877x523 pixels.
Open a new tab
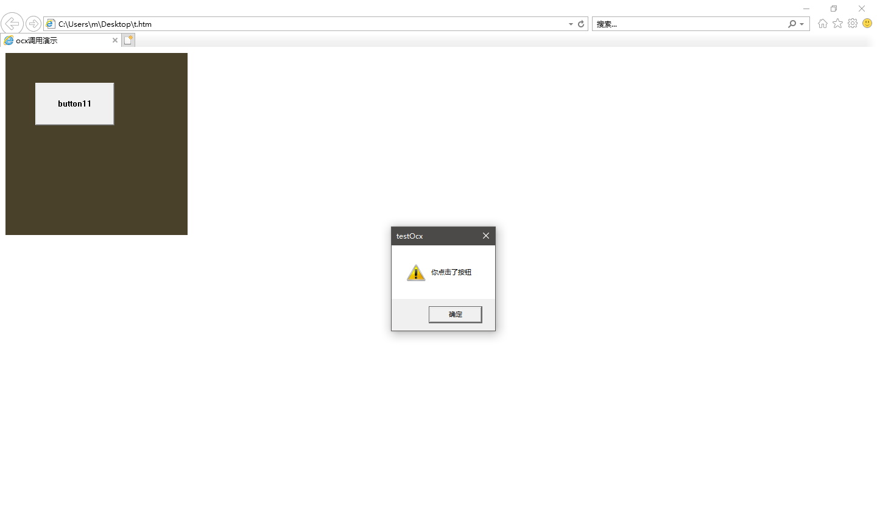click(128, 40)
